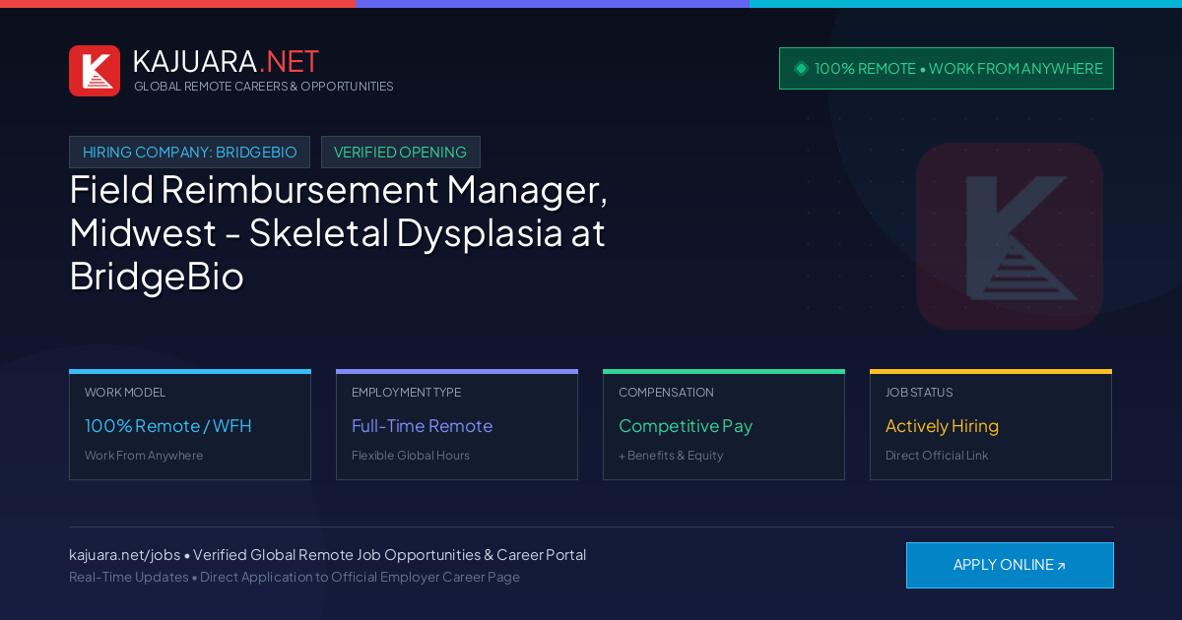Viewport: 1182px width, 620px height.
Task: Open the EMPLOYMENT TYPE Full-Time Remote card
Action: click(x=457, y=425)
